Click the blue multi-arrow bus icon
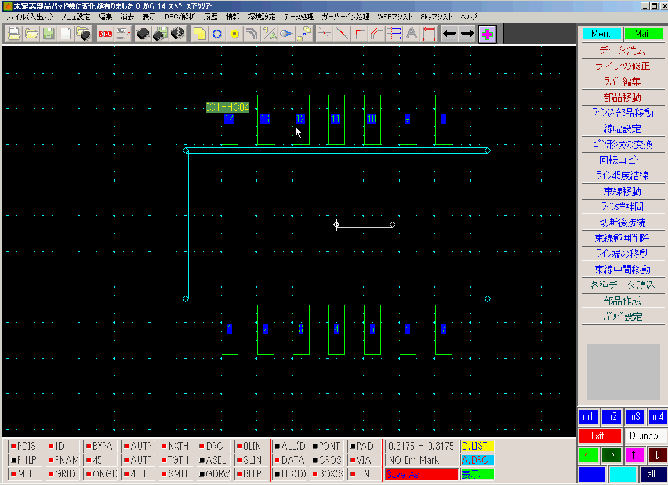This screenshot has width=668, height=485. point(394,34)
